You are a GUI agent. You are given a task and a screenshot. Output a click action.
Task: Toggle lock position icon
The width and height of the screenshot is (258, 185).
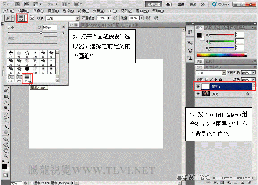[216, 80]
